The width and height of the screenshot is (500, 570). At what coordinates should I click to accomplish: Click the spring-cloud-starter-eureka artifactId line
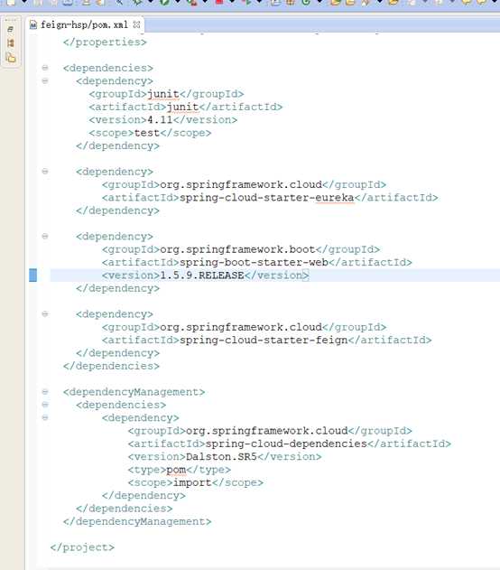(270, 198)
